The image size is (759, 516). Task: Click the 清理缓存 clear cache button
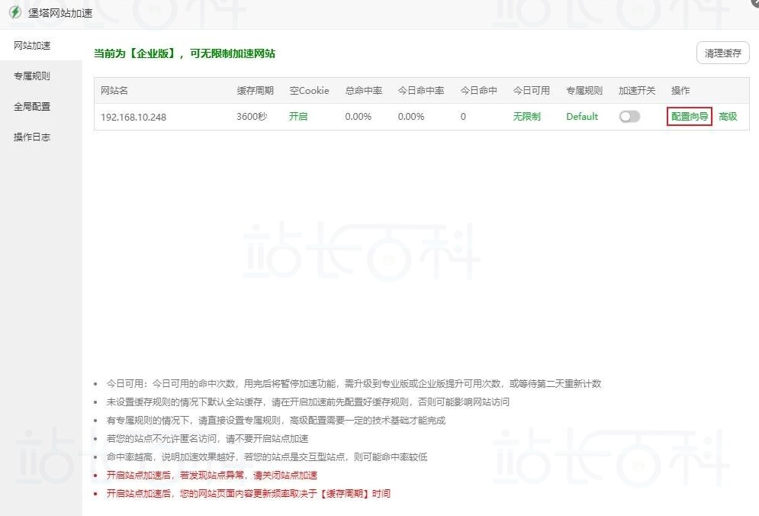tap(722, 53)
